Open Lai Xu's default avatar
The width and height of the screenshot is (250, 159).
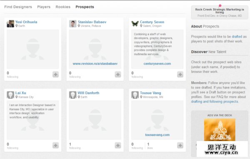[10, 95]
